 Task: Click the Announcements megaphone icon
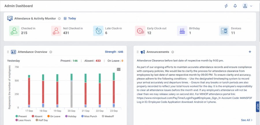(143, 52)
